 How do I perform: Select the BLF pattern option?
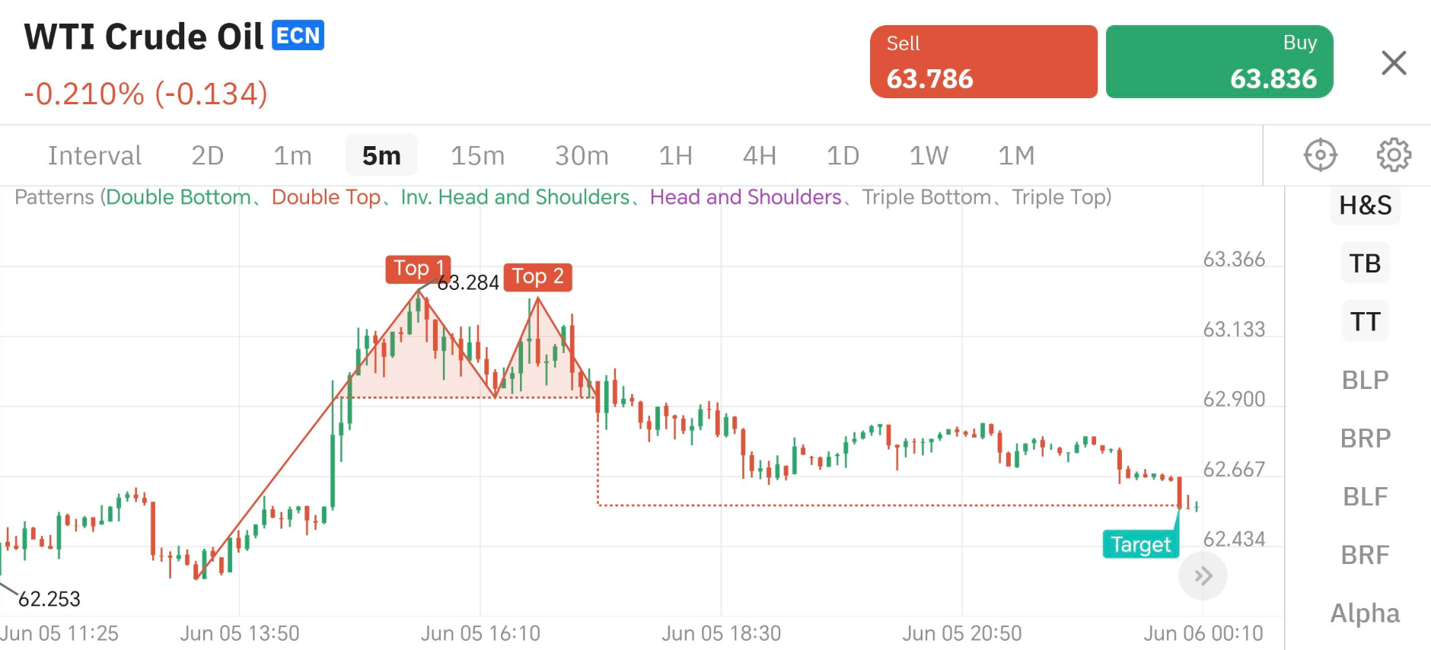(x=1365, y=496)
